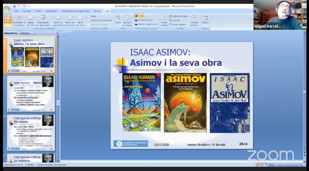This screenshot has width=309, height=171.
Task: Click Slide Sorter icon in status bar
Action: (x=262, y=165)
